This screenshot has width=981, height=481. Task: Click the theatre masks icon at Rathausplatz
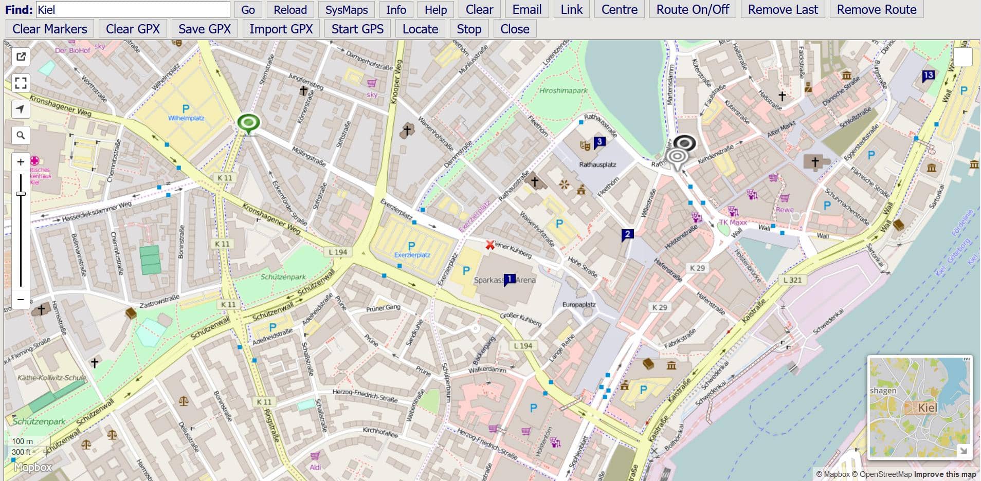pyautogui.click(x=585, y=146)
